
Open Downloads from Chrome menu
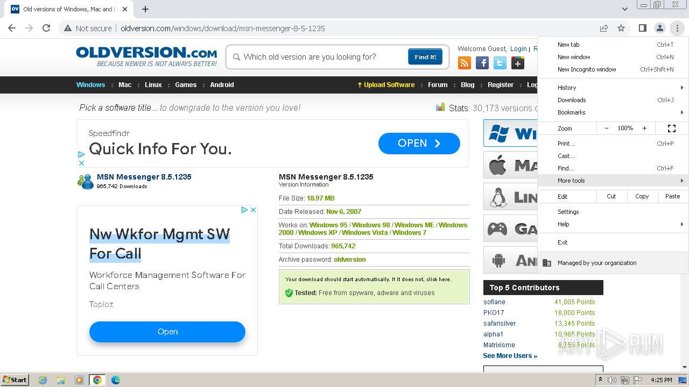click(613, 100)
